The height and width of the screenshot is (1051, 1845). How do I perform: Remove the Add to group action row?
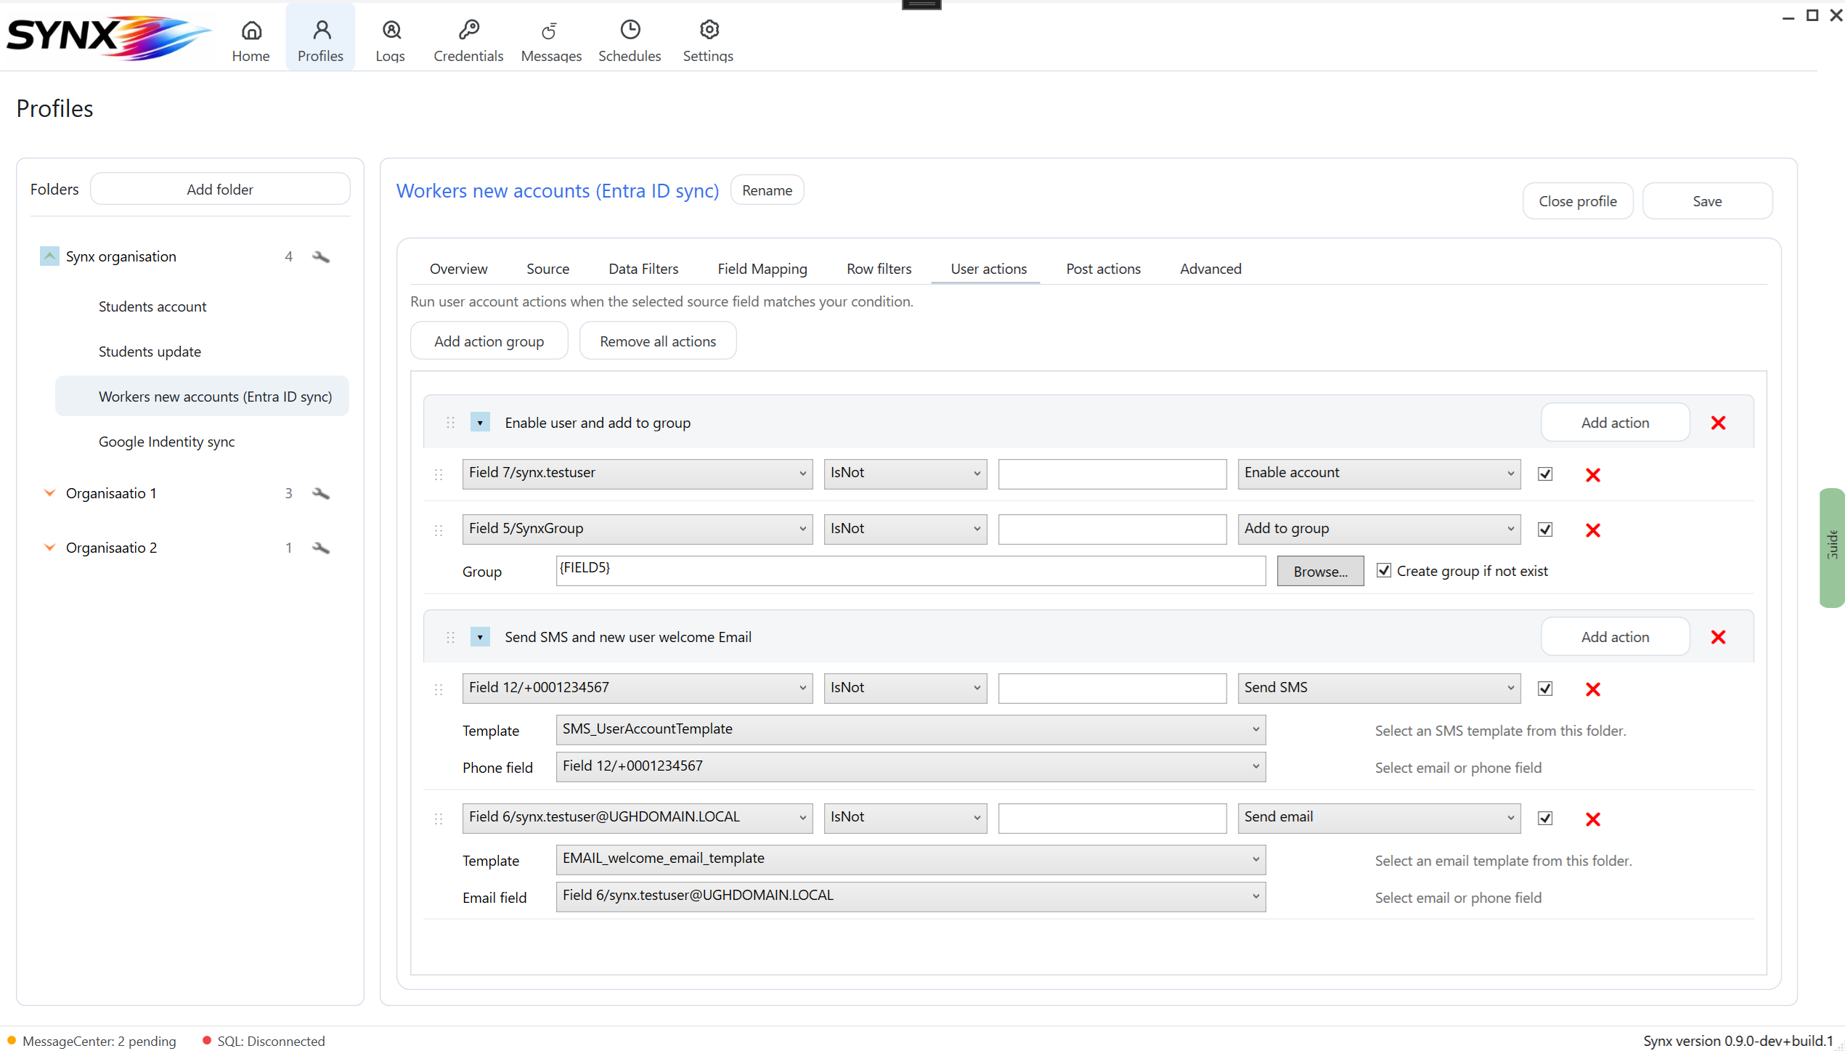pyautogui.click(x=1593, y=530)
